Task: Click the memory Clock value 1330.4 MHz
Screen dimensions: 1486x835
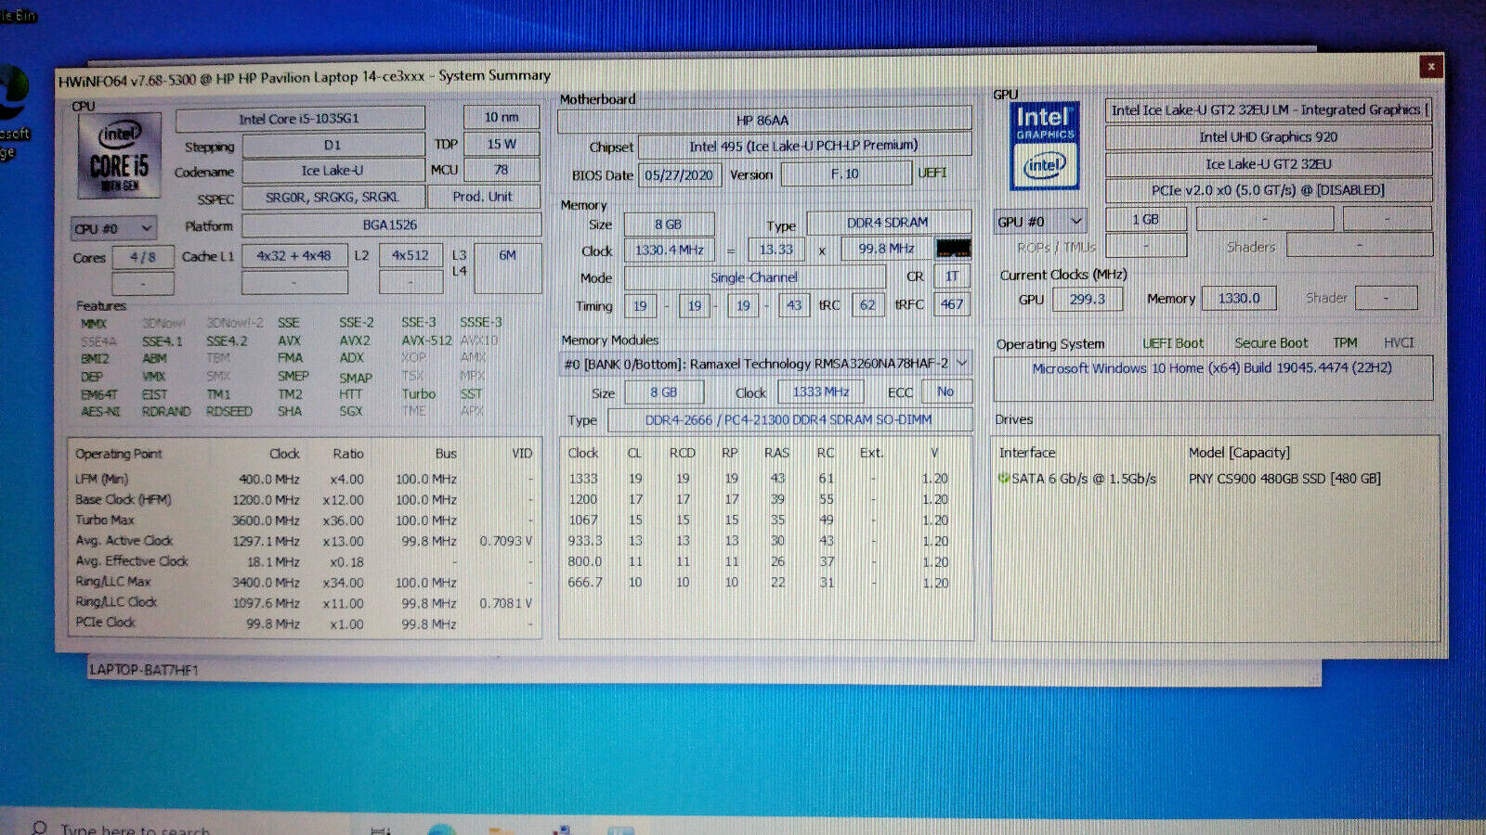Action: pos(670,250)
